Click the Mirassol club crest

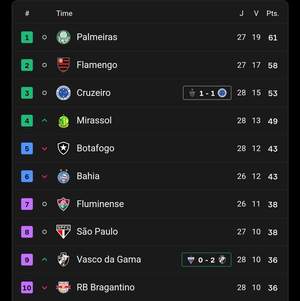point(63,121)
